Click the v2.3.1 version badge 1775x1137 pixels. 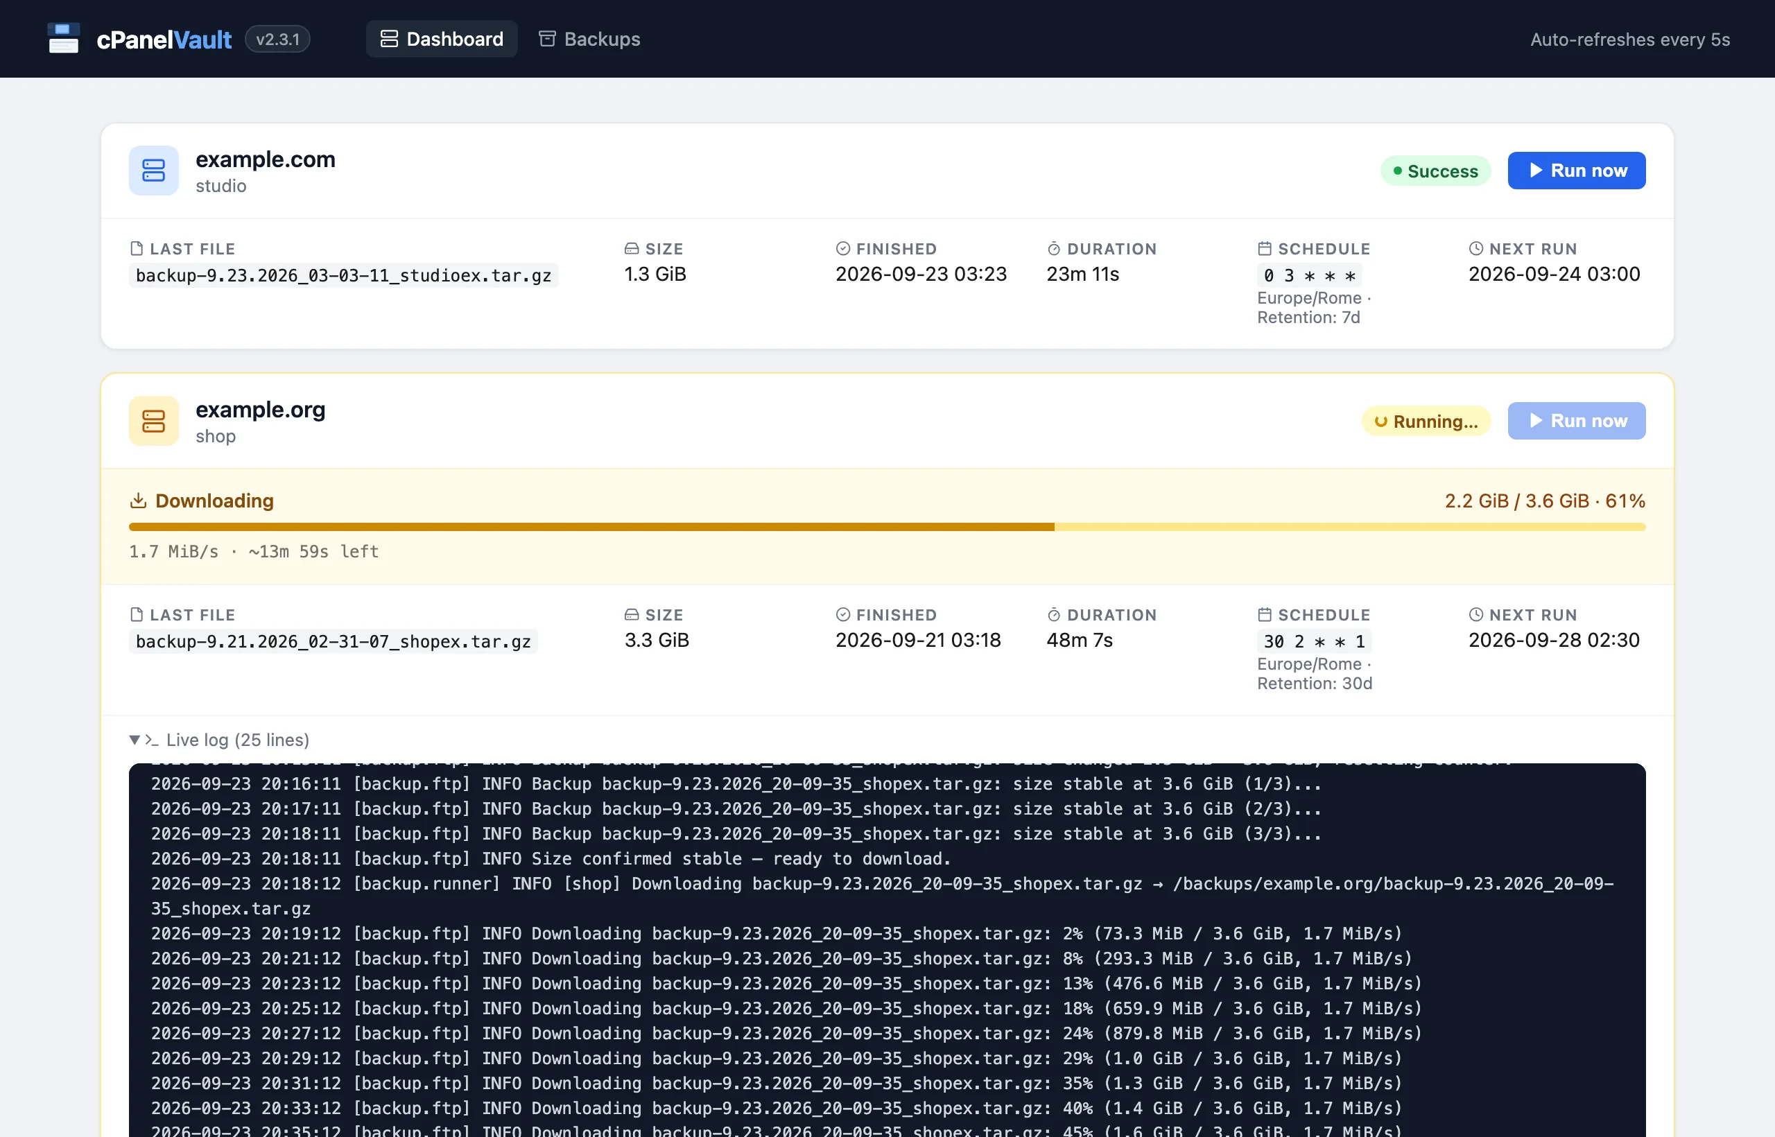point(277,39)
